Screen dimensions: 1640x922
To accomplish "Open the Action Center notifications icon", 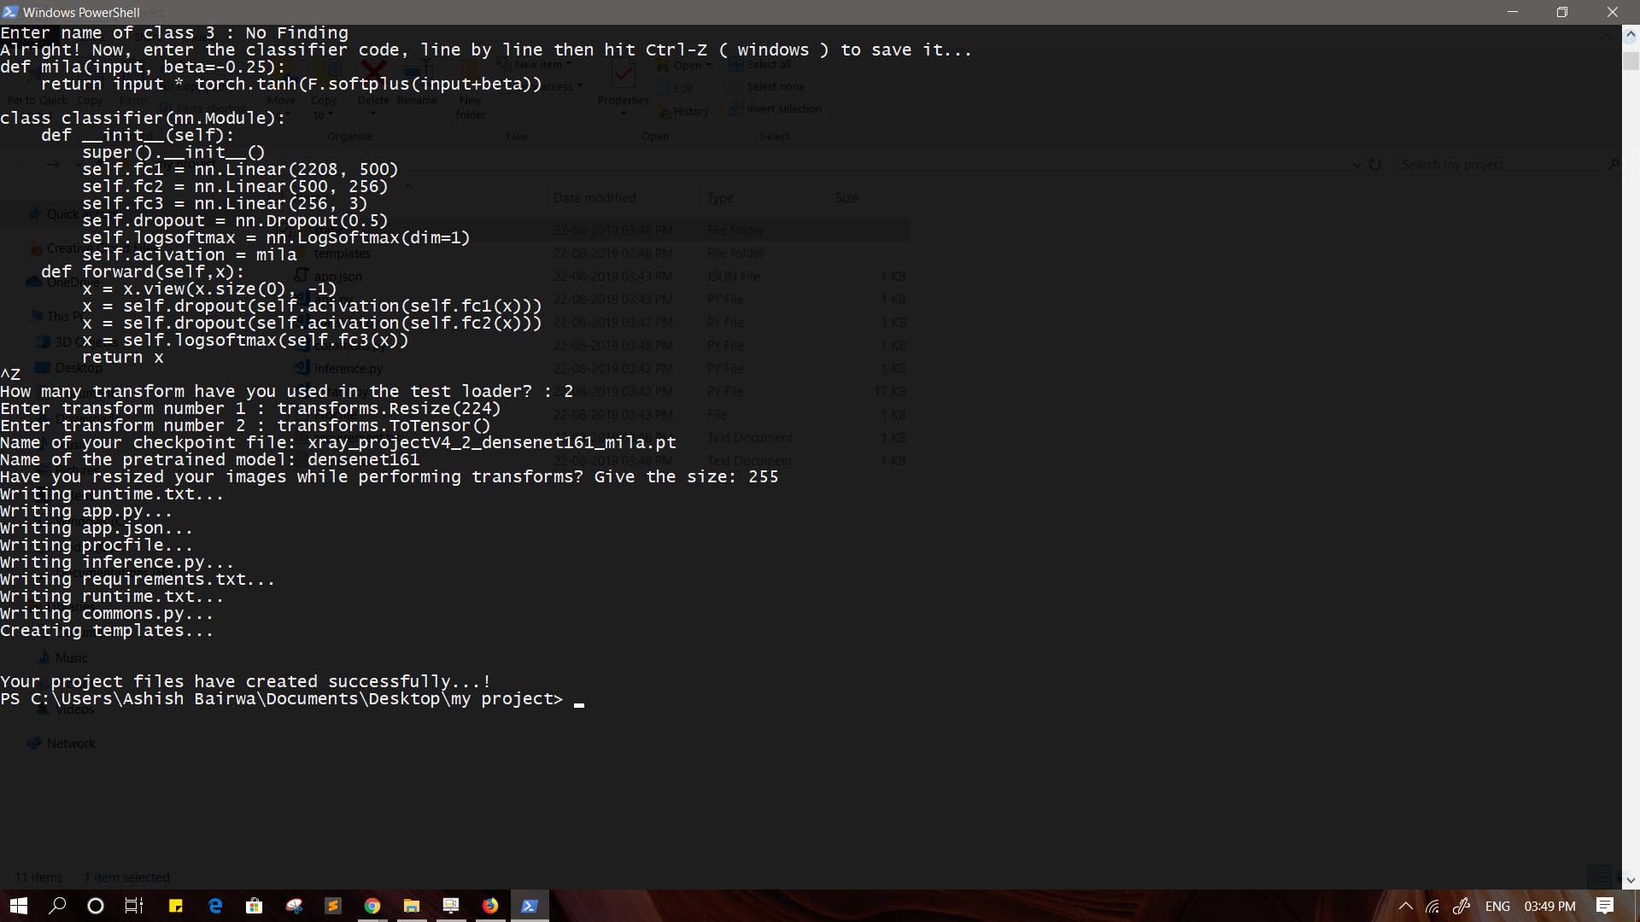I will pos(1605,906).
